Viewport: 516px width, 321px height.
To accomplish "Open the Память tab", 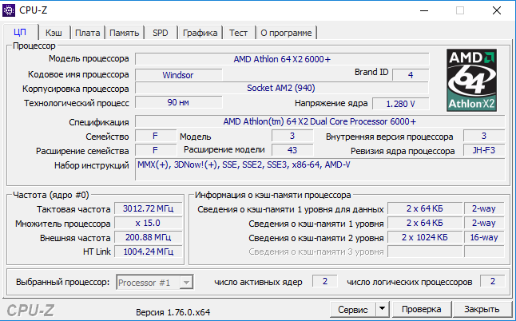I will (x=125, y=33).
